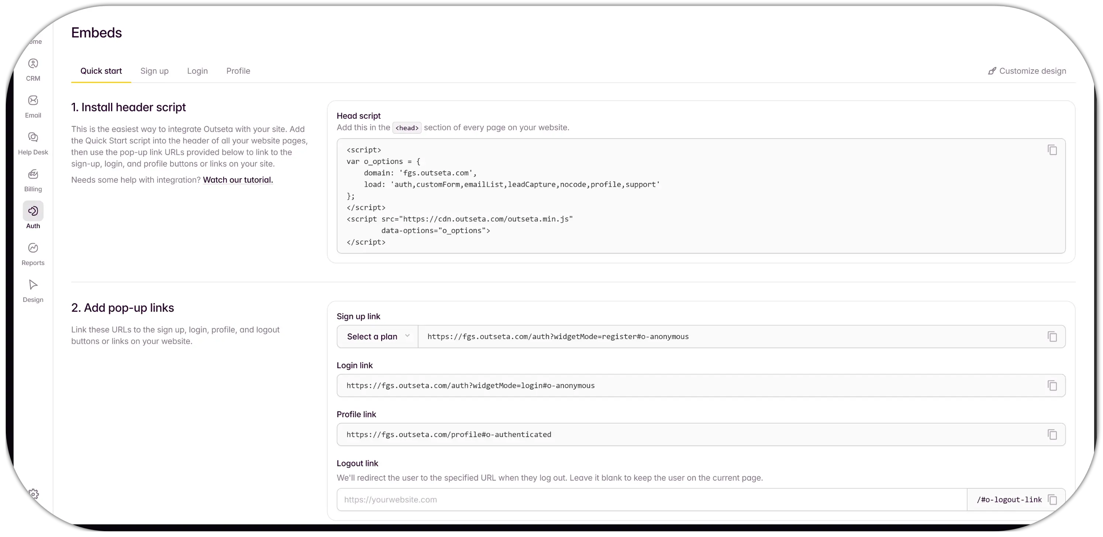Viewport: 1103px width, 537px height.
Task: Select the Auth sidebar icon
Action: click(33, 211)
